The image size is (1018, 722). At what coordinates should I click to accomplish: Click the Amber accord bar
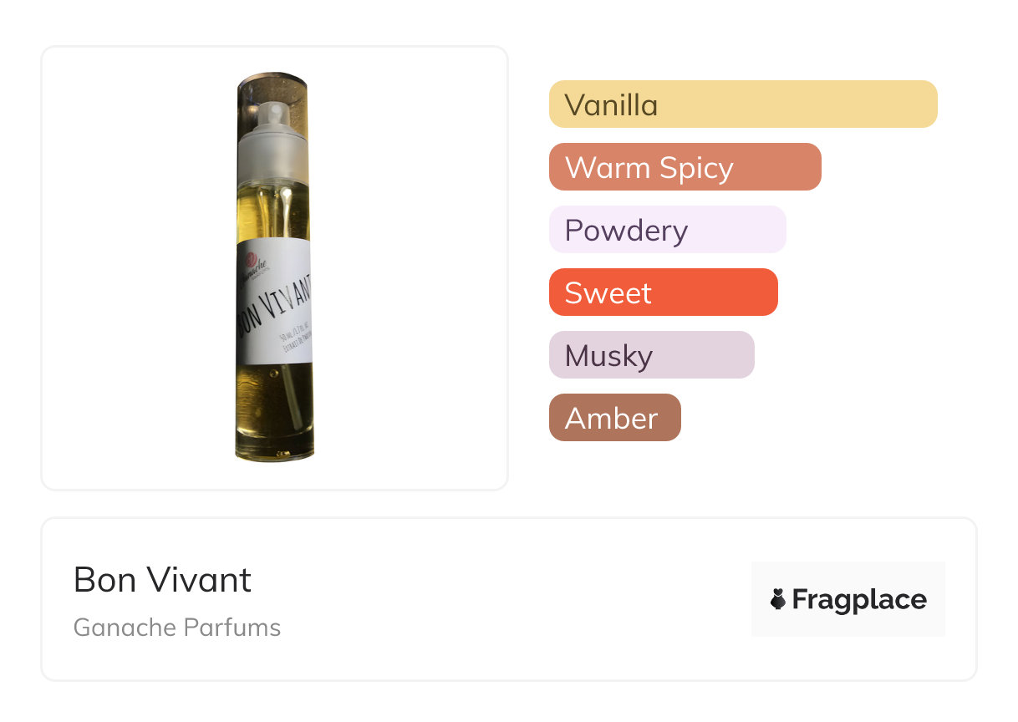click(614, 418)
